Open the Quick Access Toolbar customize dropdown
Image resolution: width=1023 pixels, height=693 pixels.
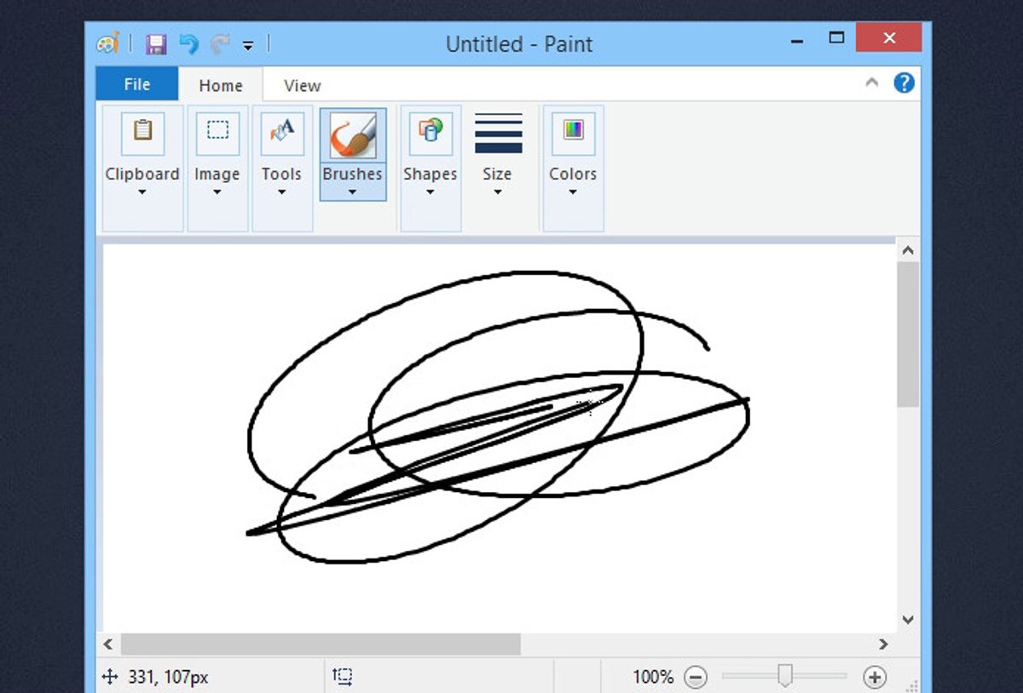click(249, 44)
